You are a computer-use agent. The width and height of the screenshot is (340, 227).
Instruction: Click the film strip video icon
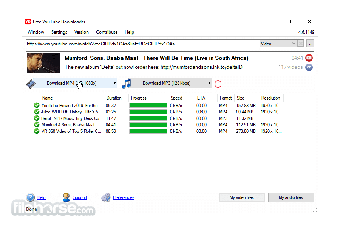pos(31,84)
